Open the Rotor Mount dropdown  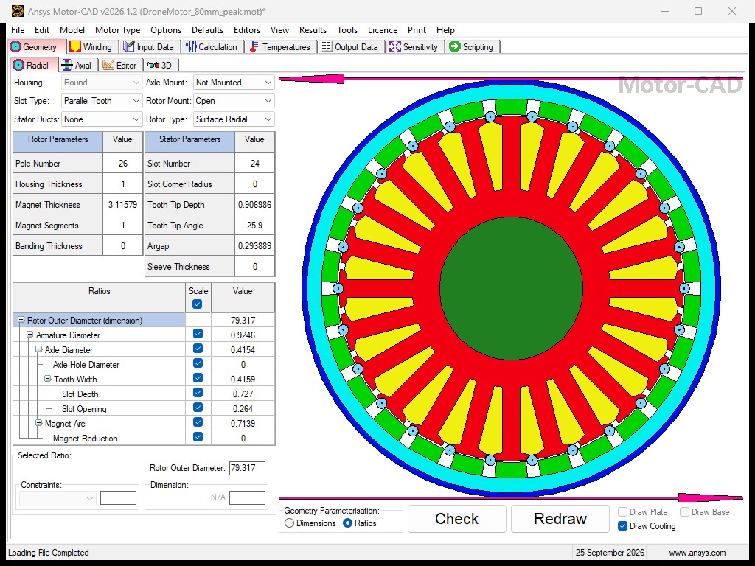[234, 100]
